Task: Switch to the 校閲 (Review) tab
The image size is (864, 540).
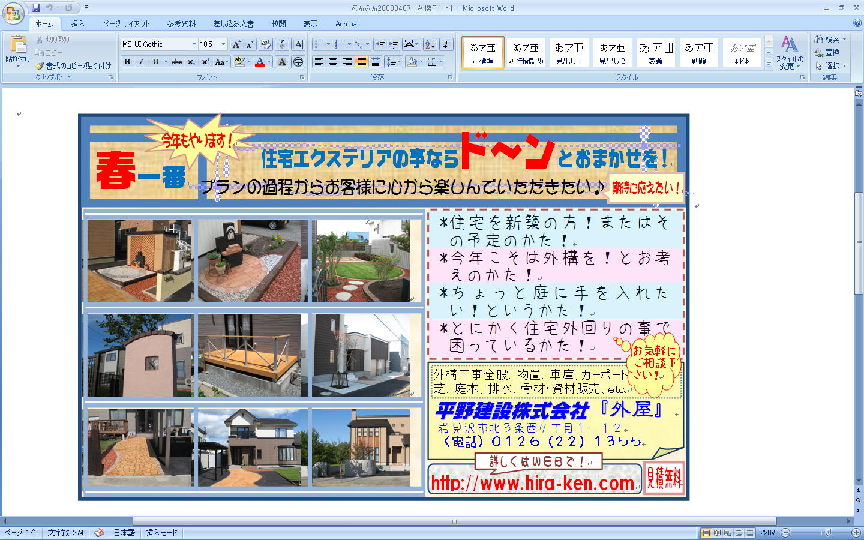Action: (x=278, y=24)
